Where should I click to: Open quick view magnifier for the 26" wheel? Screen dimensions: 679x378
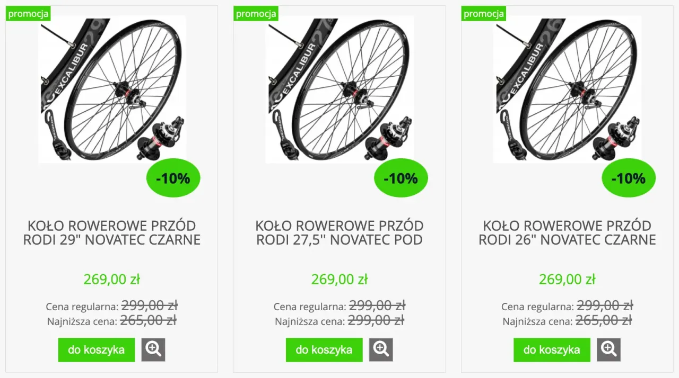pos(608,349)
